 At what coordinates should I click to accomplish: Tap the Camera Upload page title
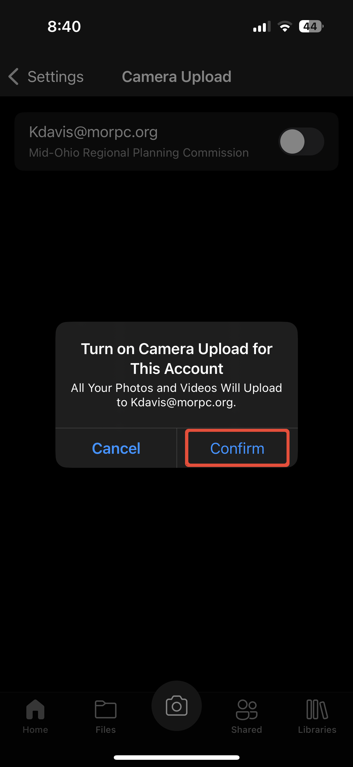click(x=177, y=77)
